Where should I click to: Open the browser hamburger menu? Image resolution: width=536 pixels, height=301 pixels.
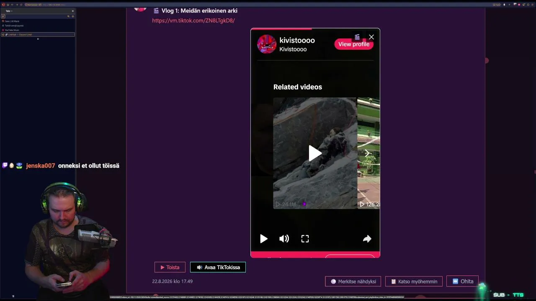click(x=533, y=5)
